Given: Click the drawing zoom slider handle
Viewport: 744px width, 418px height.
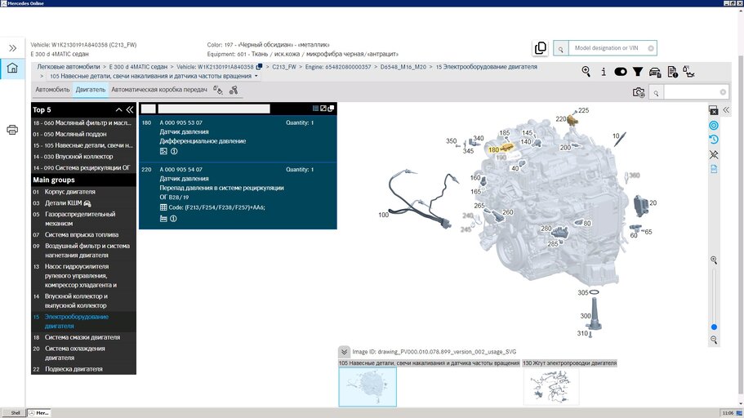Looking at the screenshot, I should 714,327.
